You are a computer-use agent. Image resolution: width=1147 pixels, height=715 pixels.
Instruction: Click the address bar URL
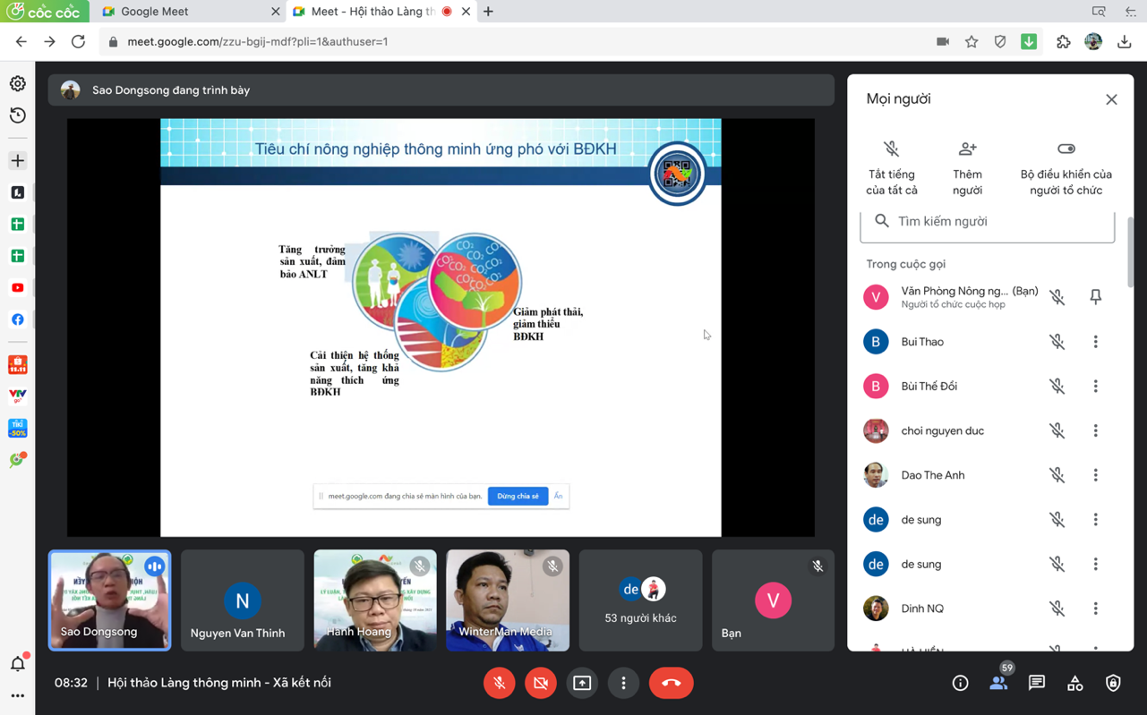(x=258, y=42)
